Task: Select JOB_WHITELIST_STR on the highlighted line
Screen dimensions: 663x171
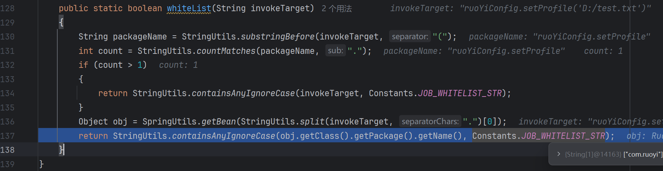Action: [x=563, y=136]
